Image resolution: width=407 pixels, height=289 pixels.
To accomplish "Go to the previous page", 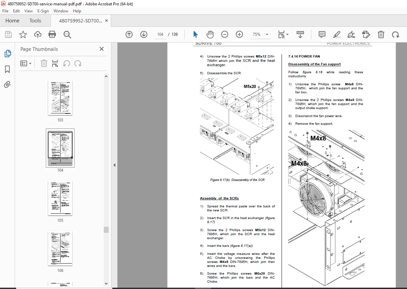I will (x=129, y=34).
